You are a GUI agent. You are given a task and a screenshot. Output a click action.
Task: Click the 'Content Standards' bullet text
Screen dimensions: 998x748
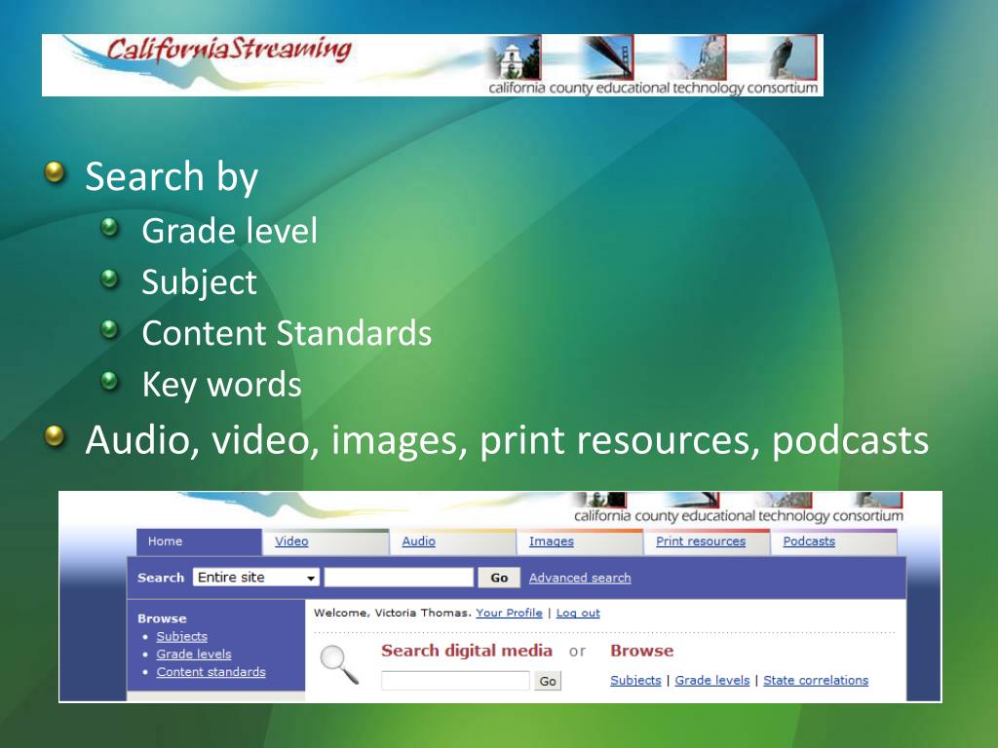click(287, 333)
